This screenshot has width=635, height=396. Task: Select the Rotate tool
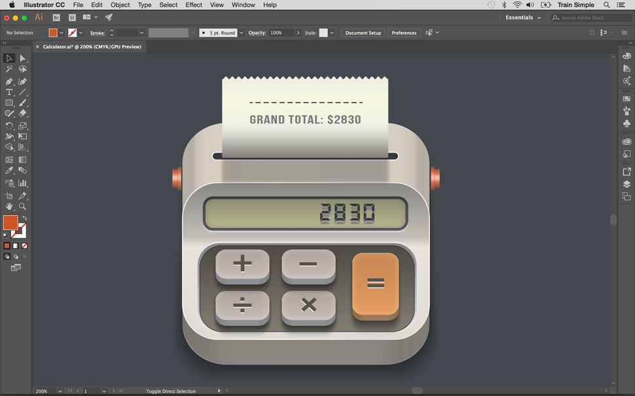9,125
